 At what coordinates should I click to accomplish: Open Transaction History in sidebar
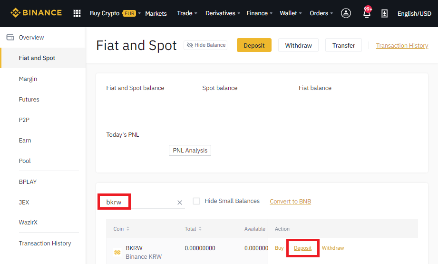click(45, 244)
